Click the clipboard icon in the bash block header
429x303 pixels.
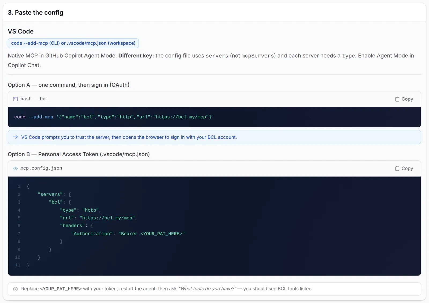[x=397, y=99]
